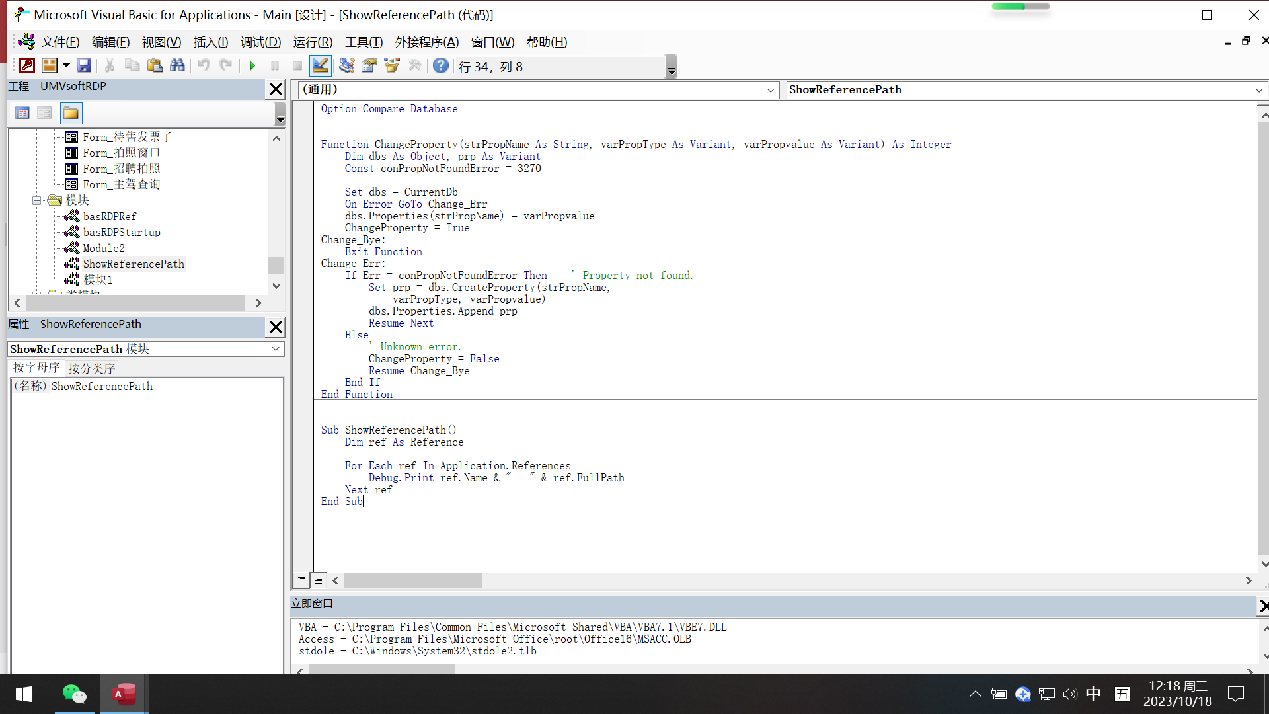The image size is (1269, 714).
Task: Toggle Folders view in project panel
Action: point(71,113)
